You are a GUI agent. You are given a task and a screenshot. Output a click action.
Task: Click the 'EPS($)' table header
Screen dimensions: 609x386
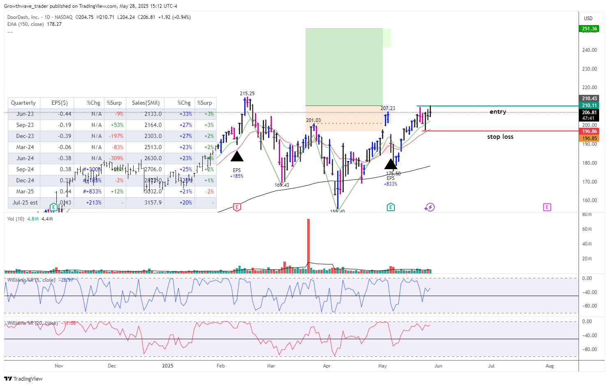coord(60,103)
